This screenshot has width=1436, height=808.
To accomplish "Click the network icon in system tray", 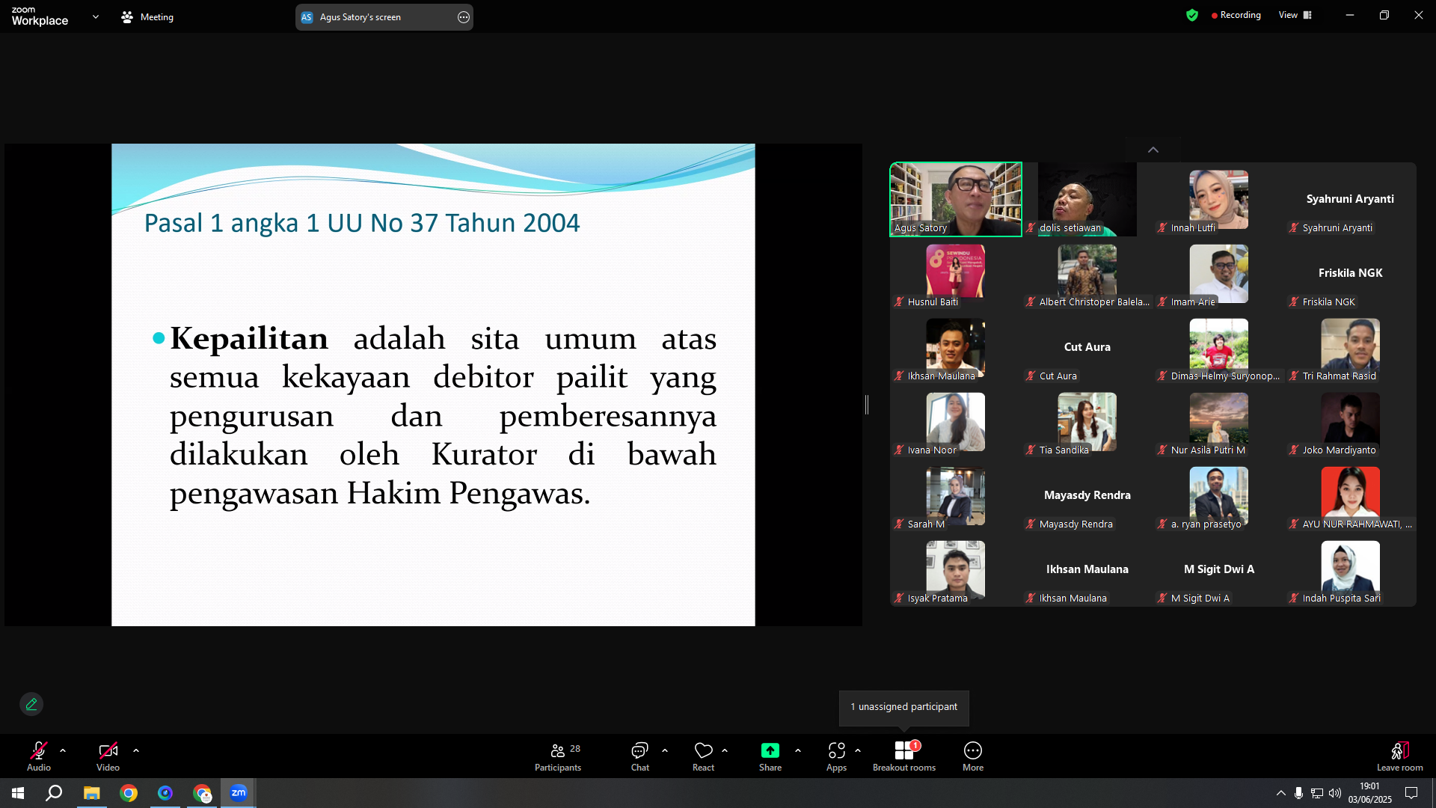I will [1317, 793].
